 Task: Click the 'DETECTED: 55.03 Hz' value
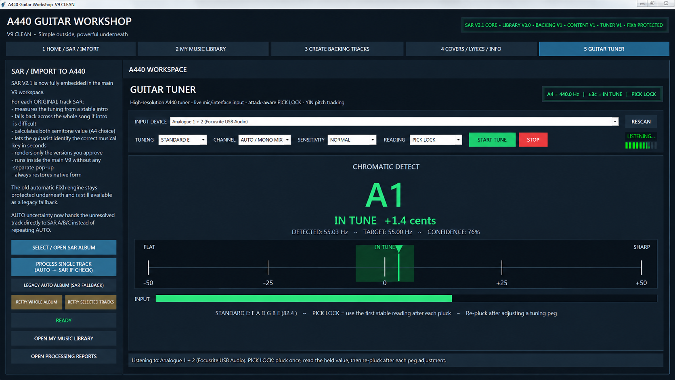tap(320, 232)
